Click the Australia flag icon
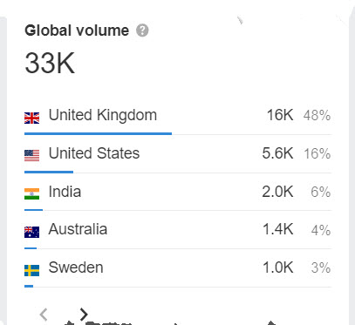This screenshot has width=355, height=325. (x=32, y=232)
